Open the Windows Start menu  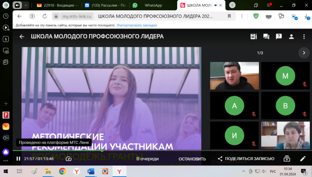point(6,171)
